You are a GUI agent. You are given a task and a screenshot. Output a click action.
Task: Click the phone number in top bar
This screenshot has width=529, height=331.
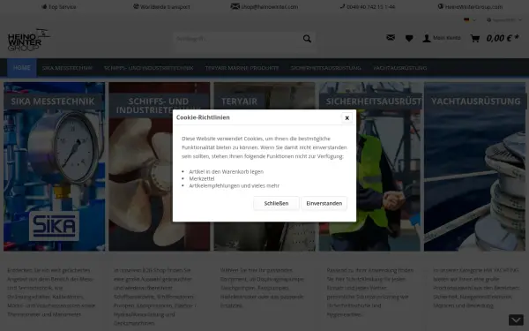pos(368,7)
